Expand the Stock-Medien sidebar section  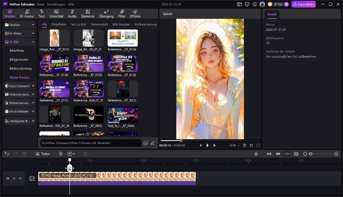(x=19, y=112)
